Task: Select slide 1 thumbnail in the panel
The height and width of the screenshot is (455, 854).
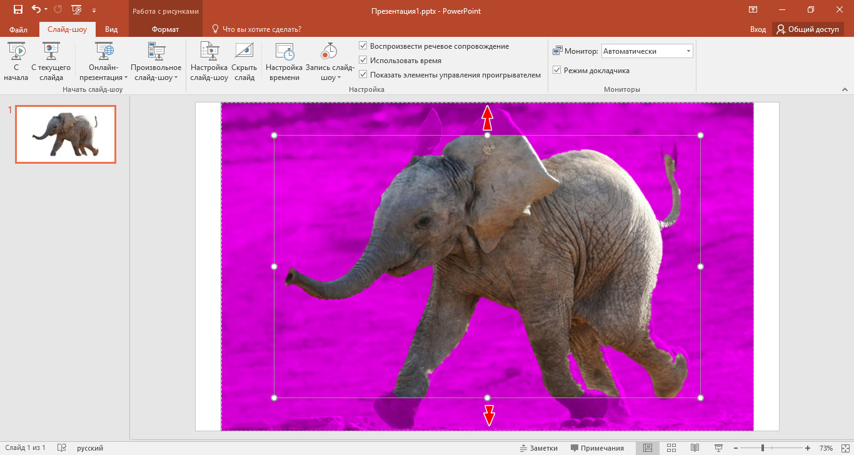Action: coord(66,134)
